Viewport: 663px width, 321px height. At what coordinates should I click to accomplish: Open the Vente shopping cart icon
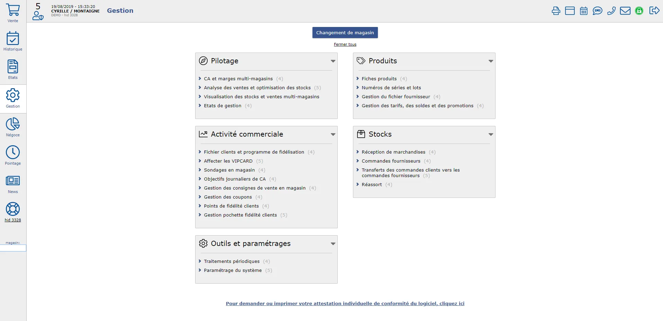[x=13, y=10]
